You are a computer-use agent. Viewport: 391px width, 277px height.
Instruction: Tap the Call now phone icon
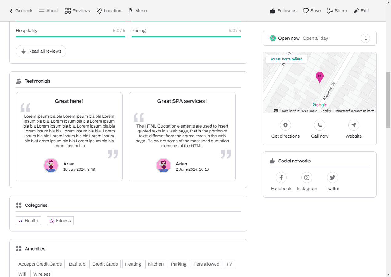click(x=319, y=125)
